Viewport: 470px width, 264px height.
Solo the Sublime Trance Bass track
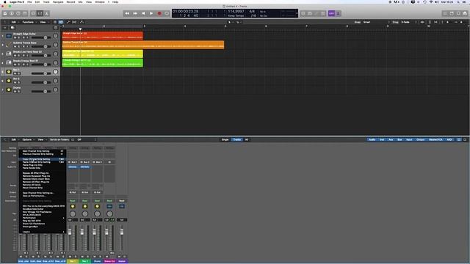(18, 47)
